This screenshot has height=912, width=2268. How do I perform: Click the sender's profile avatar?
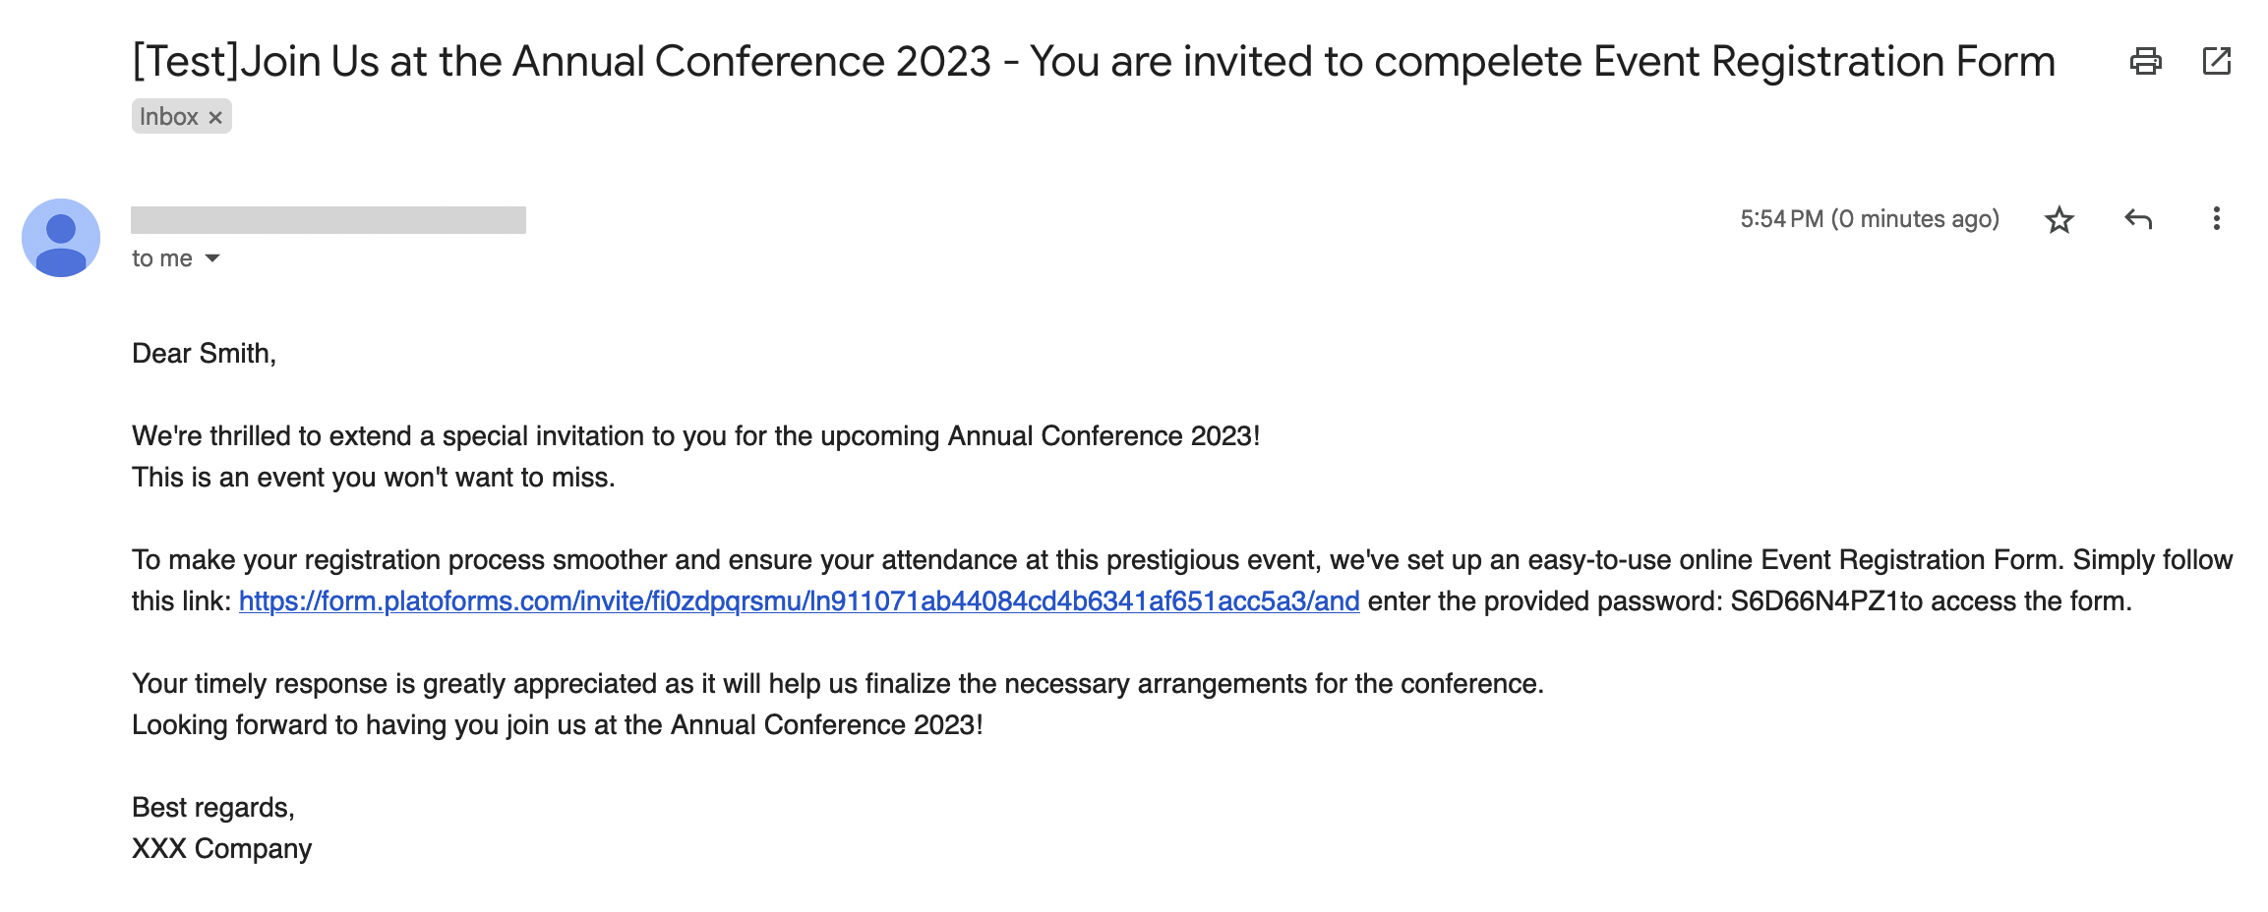61,238
